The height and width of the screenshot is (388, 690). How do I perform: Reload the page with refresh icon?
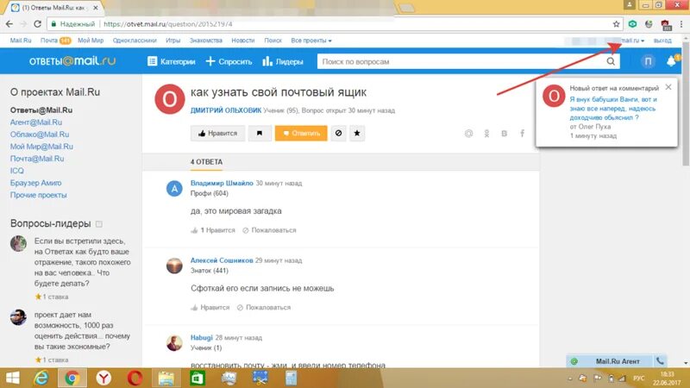37,24
